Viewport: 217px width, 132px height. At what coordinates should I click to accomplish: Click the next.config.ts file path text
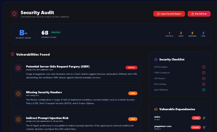[x=32, y=95]
